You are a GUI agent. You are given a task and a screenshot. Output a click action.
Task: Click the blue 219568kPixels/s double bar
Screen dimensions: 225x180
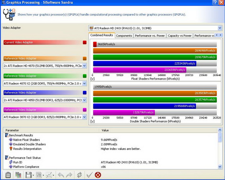(x=144, y=106)
